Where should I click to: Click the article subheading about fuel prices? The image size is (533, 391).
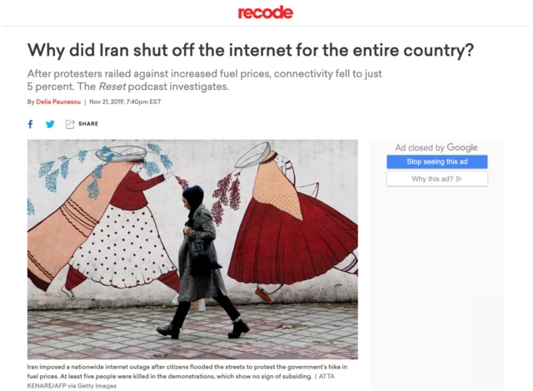coord(205,80)
